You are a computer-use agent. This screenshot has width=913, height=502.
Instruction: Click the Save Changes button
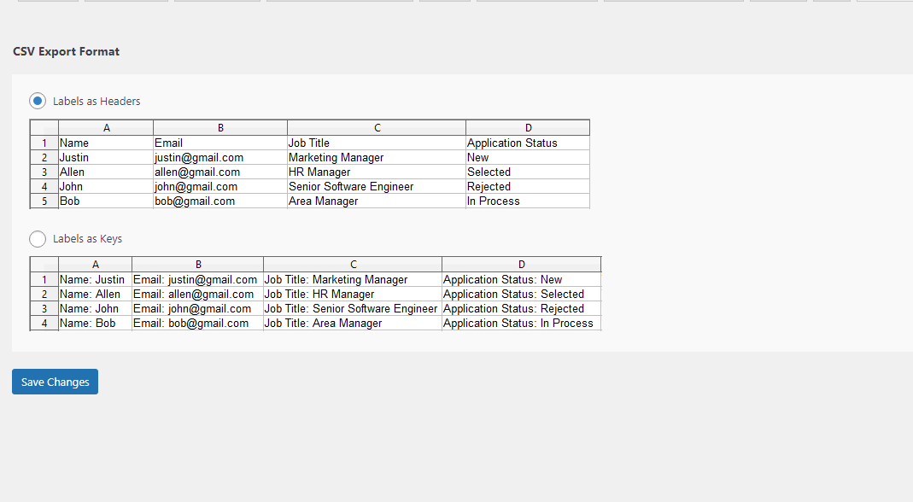[55, 382]
